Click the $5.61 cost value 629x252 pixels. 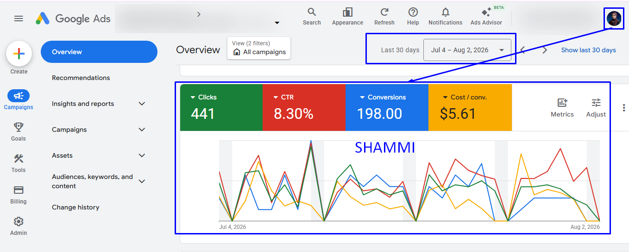(458, 114)
